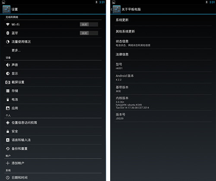Open 备份和重置 via its restore icon

[x=8, y=149]
